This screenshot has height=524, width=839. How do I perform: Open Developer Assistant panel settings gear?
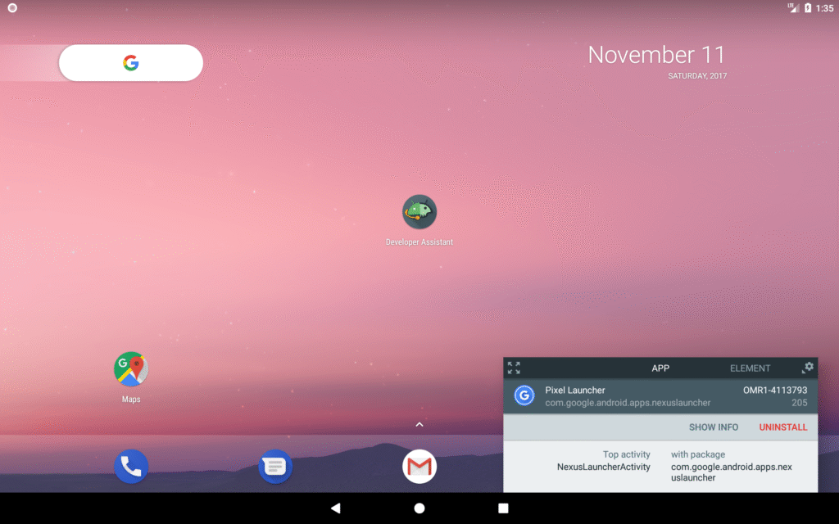tap(809, 368)
